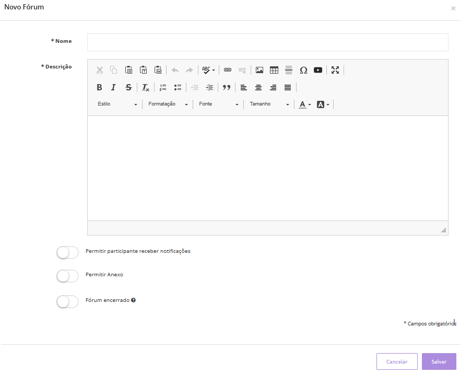The width and height of the screenshot is (460, 374).
Task: Open the Estilo dropdown
Action: pos(117,104)
